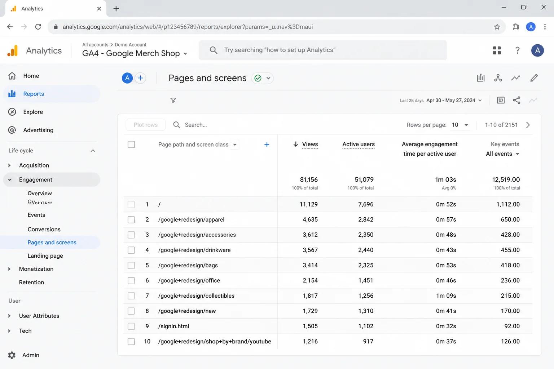Click the pencil edit report icon
Image resolution: width=554 pixels, height=369 pixels.
pos(534,78)
